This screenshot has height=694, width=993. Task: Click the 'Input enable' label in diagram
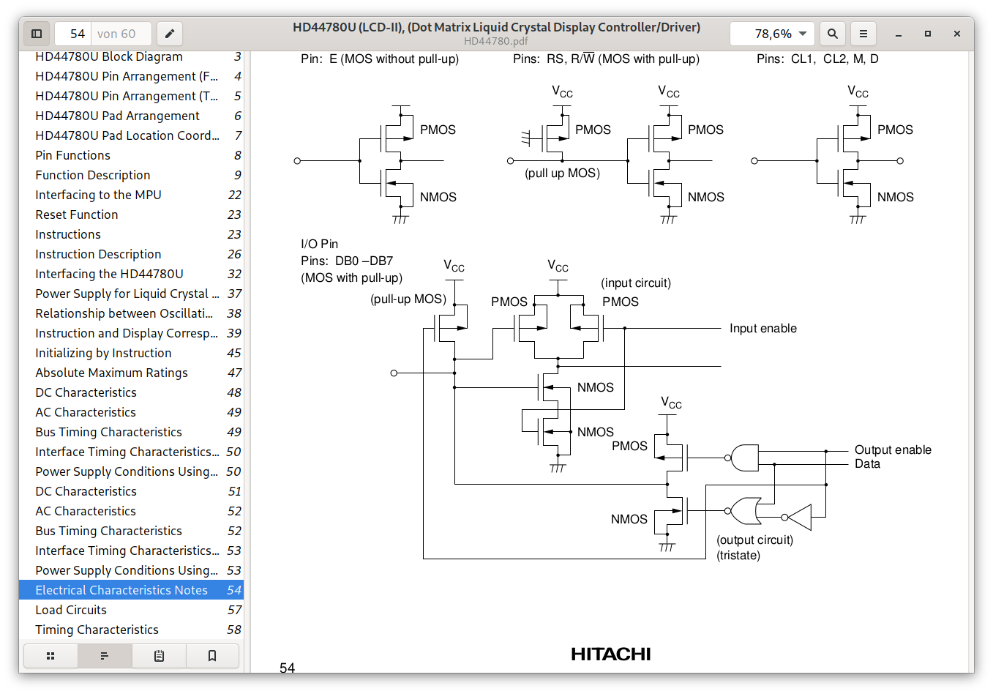click(x=763, y=329)
